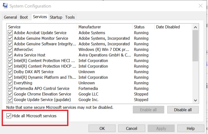Uncheck Adobe Acrobat Update Service
Screen dimensions: 208x134
click(x=10, y=33)
